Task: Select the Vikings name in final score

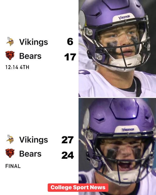Action: (x=33, y=140)
